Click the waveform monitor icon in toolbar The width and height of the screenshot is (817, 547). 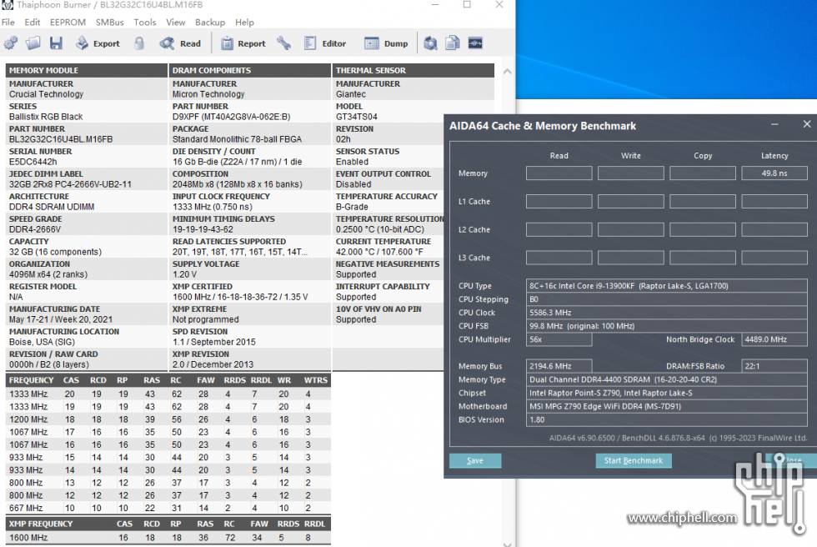point(475,43)
